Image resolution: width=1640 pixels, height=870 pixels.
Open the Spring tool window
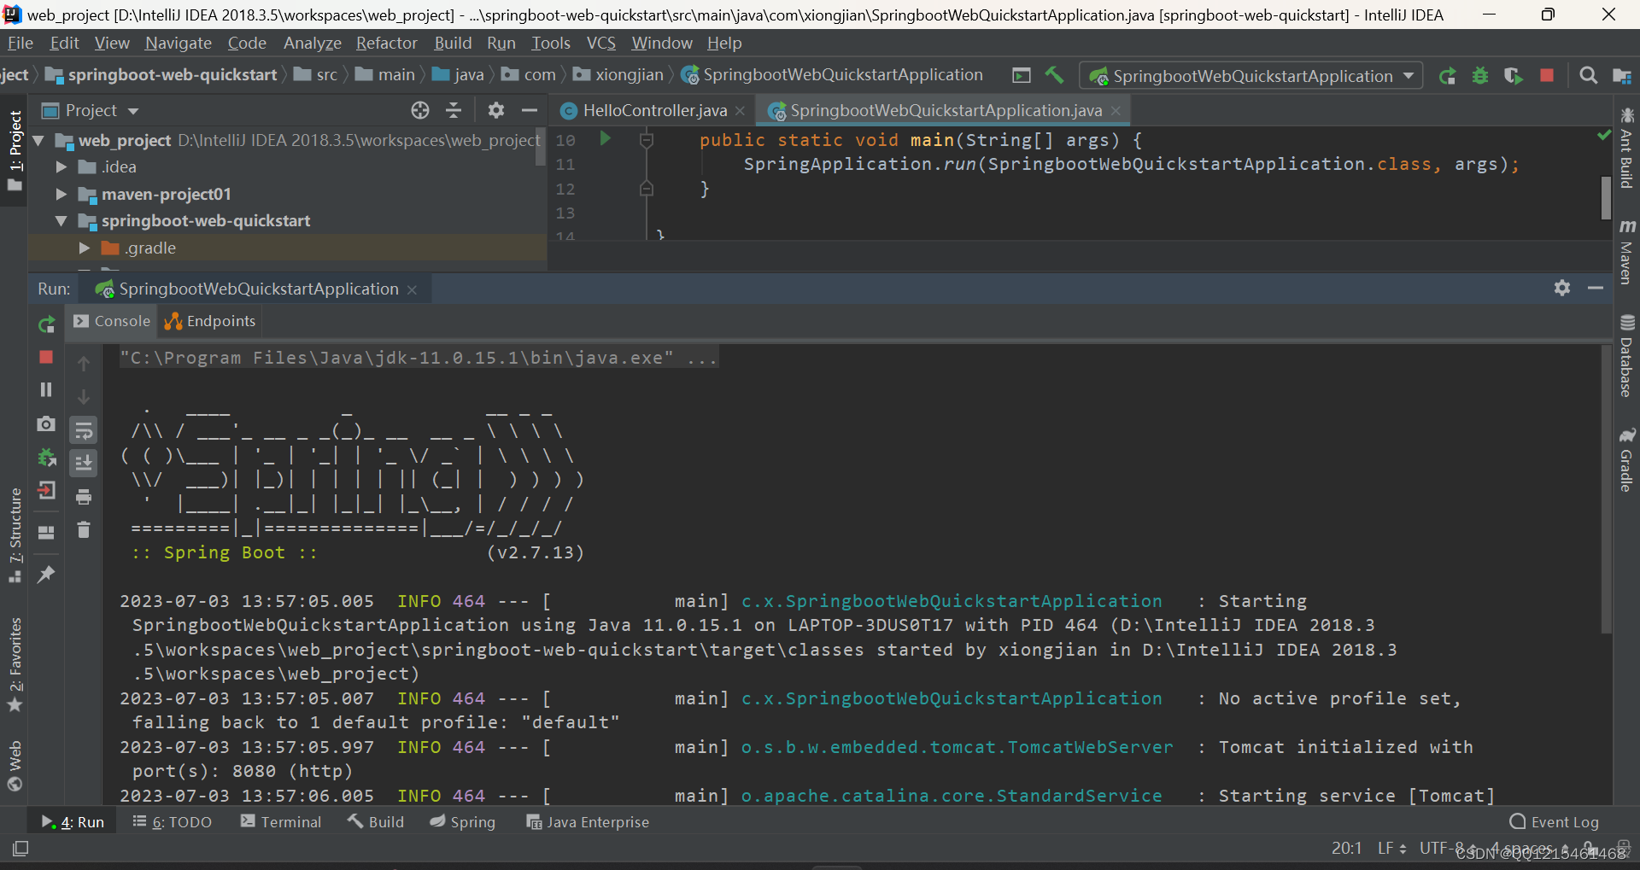(462, 821)
